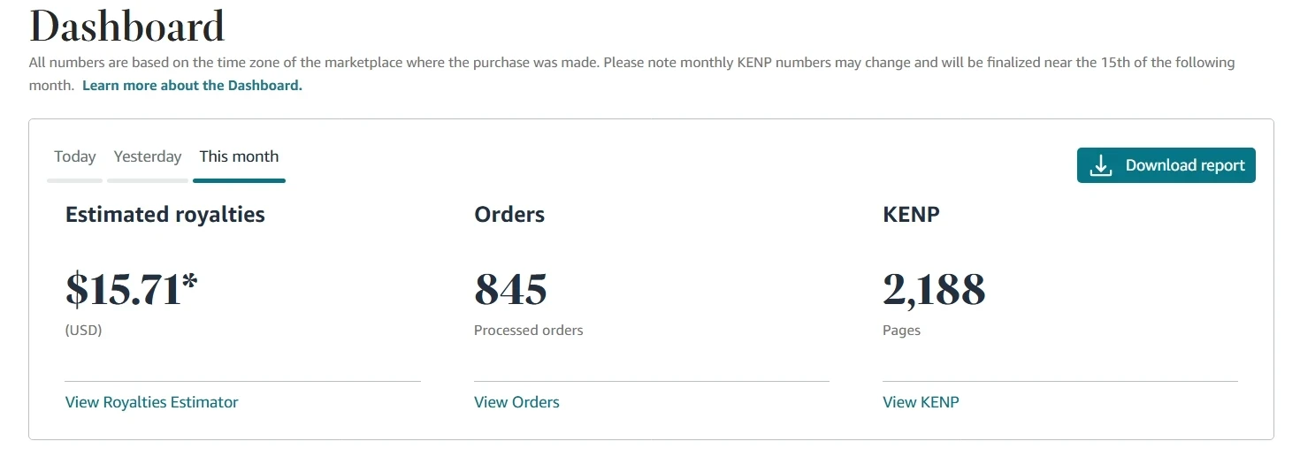Viewport: 1300px width, 449px height.
Task: Click the 845 orders count
Action: click(x=510, y=290)
